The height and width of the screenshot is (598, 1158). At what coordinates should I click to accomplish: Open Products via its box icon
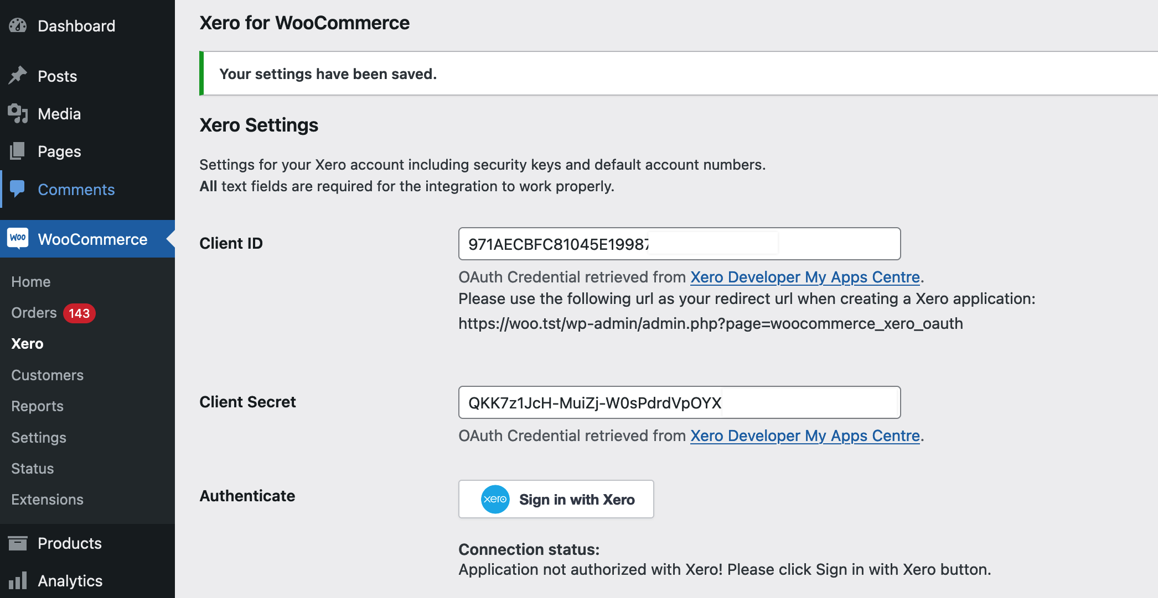[18, 543]
